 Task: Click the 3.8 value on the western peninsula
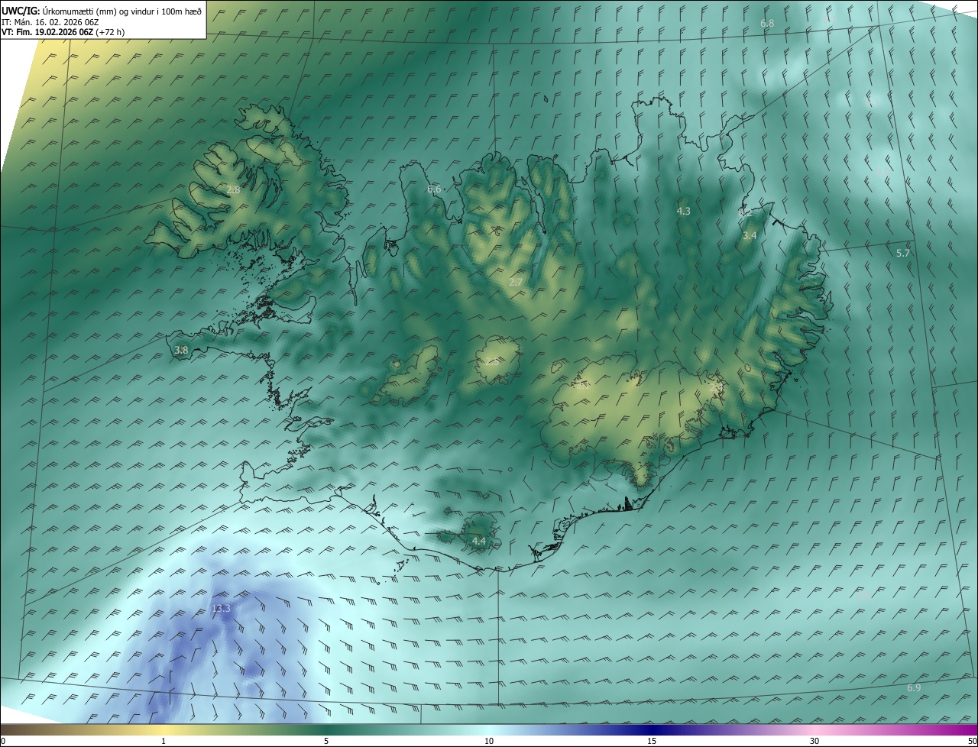[x=181, y=351]
